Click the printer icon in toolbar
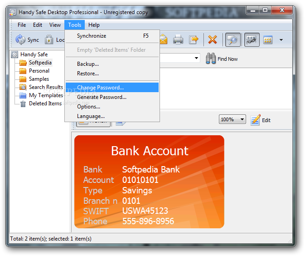The height and width of the screenshot is (256, 305). coord(178,39)
